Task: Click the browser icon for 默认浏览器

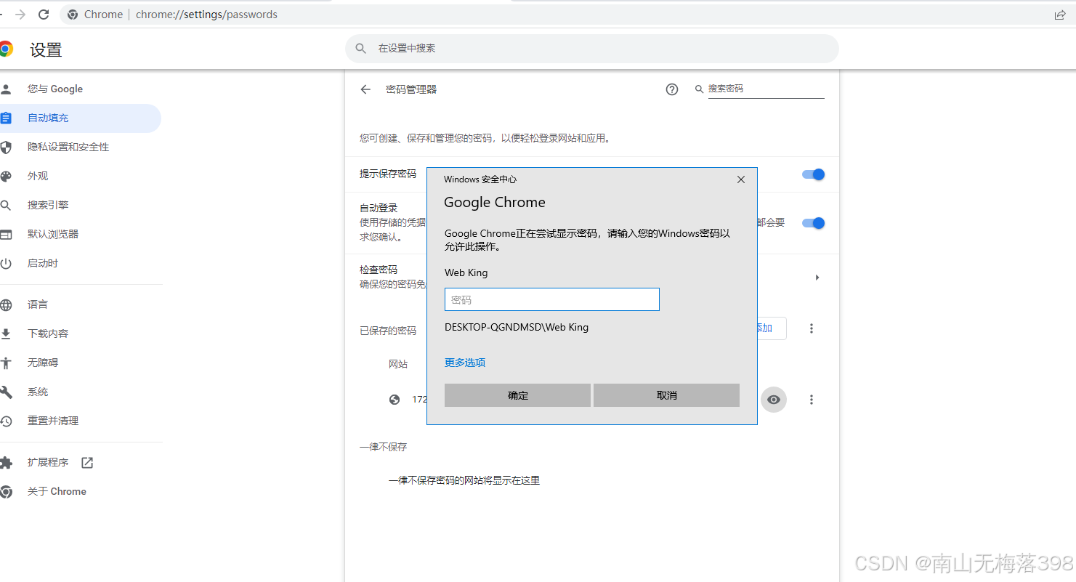Action: [6, 234]
